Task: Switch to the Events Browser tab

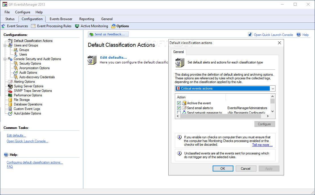Action: pyautogui.click(x=61, y=19)
